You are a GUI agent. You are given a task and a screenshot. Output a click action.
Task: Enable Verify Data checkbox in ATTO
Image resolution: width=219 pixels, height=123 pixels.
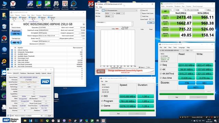(141, 16)
